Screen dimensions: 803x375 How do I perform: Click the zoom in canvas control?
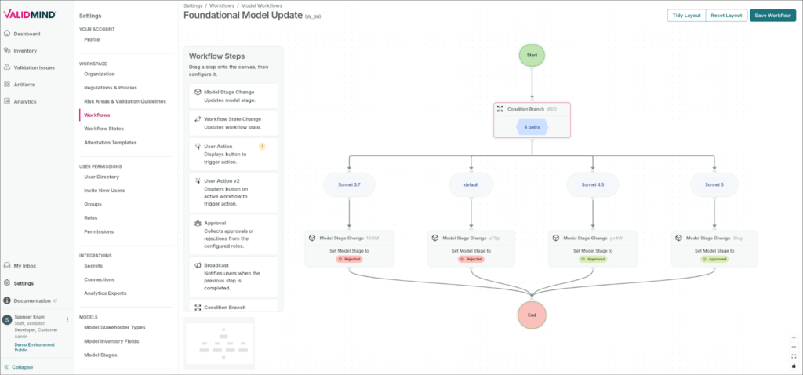pyautogui.click(x=794, y=337)
